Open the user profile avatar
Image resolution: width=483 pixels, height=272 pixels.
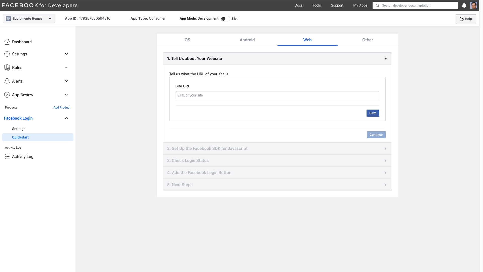point(474,5)
